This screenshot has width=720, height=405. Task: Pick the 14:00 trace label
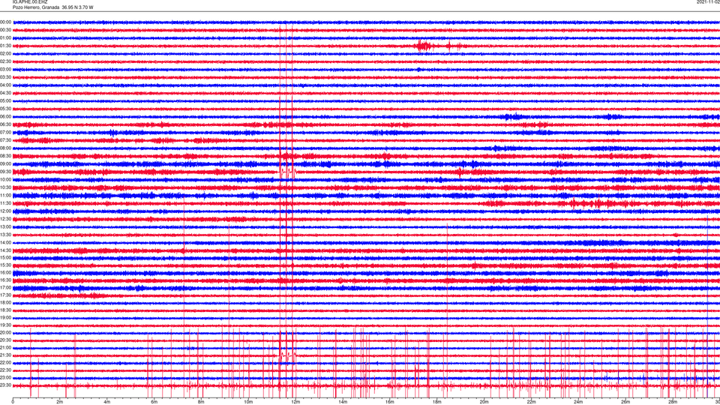coord(6,242)
